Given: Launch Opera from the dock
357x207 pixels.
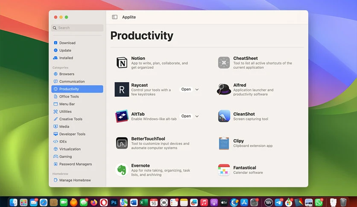Looking at the screenshot, I should pyautogui.click(x=104, y=202).
